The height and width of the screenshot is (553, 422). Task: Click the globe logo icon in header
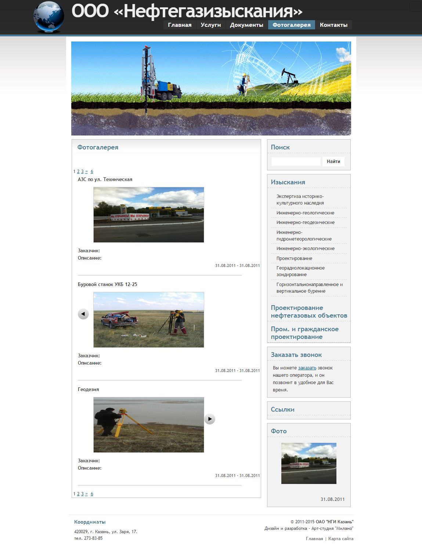(x=49, y=17)
